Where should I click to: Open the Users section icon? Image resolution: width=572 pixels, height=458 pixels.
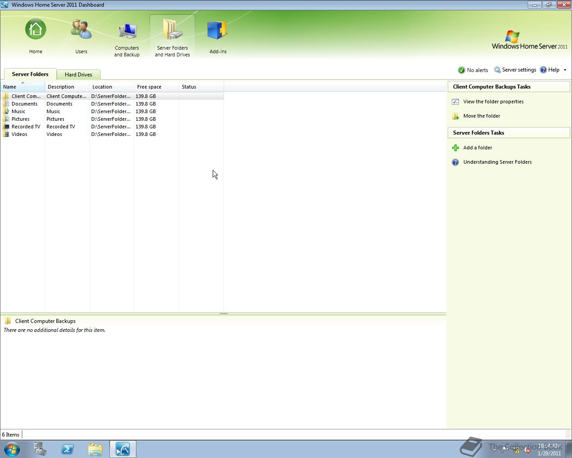point(81,30)
